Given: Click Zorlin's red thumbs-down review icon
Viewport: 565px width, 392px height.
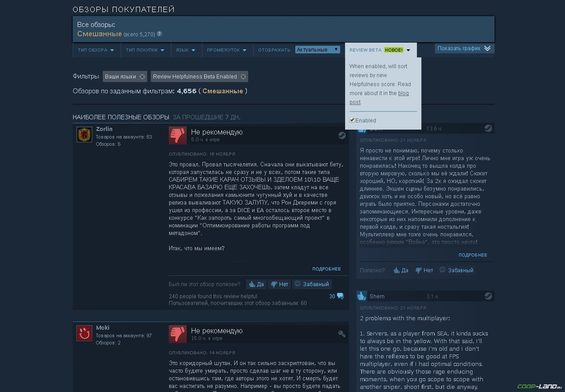Looking at the screenshot, I should 178,135.
